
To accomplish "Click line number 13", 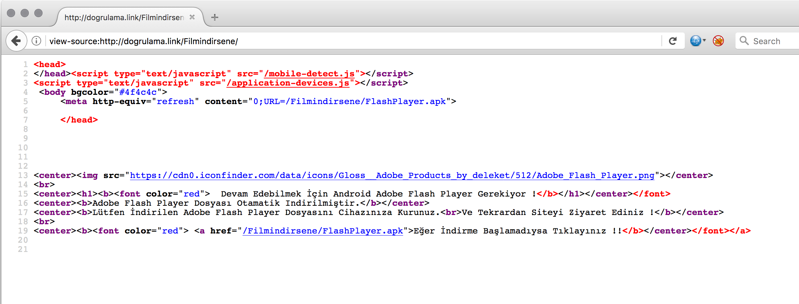I will [23, 175].
